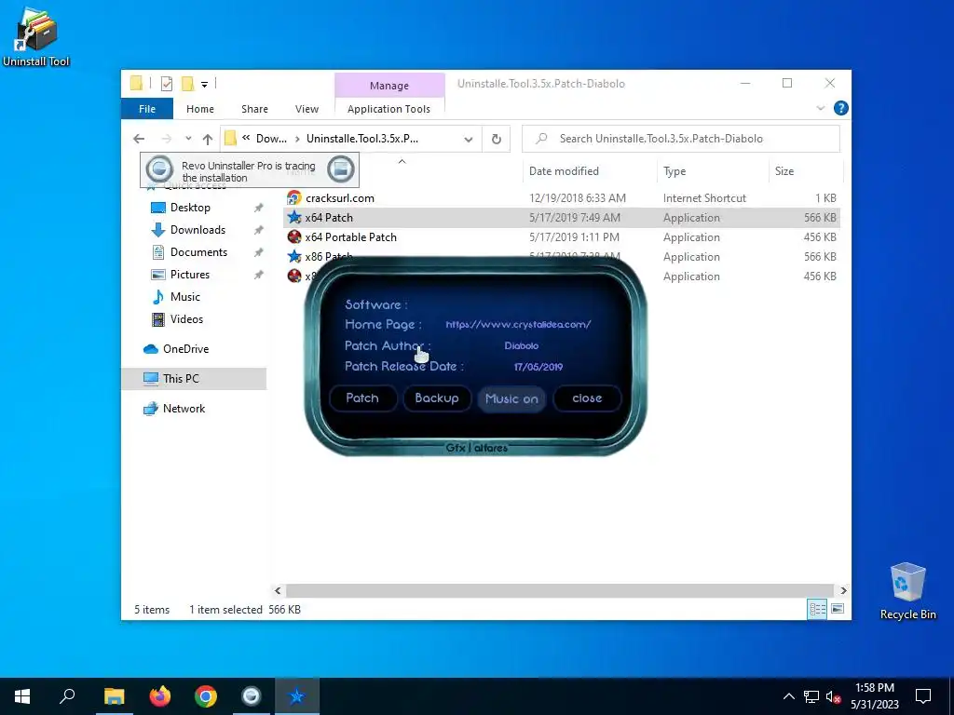Sort by the Type column header
This screenshot has width=954, height=715.
click(675, 171)
